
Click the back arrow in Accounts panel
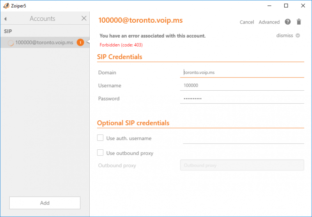5,19
